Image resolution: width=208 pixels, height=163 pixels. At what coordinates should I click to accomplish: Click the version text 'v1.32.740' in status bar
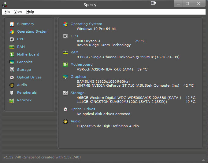12,157
